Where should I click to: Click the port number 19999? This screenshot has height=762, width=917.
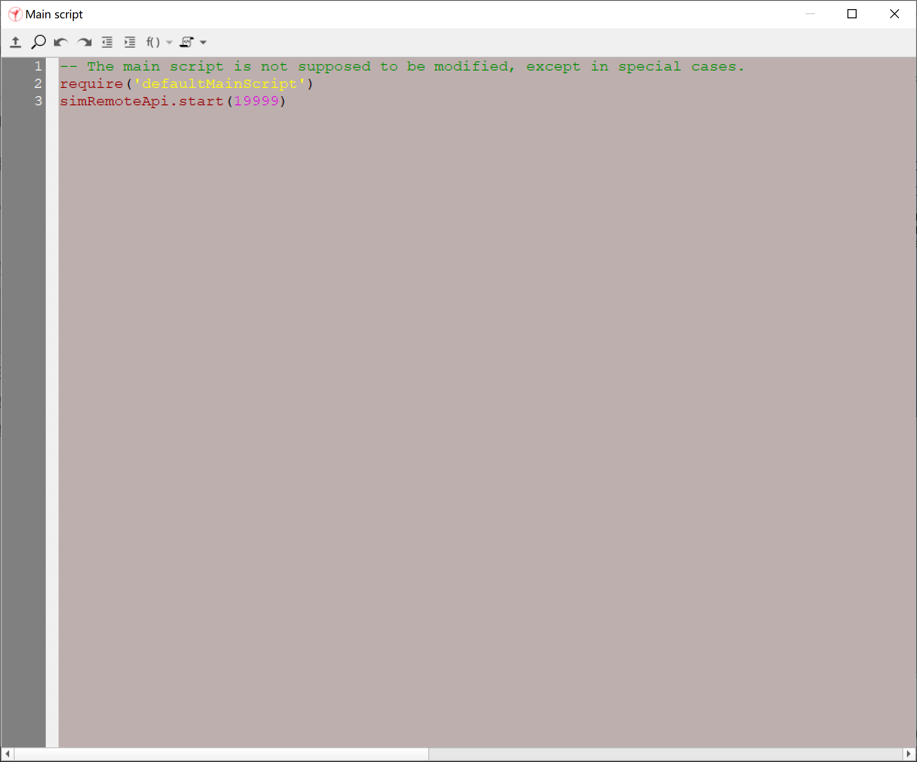[x=256, y=101]
